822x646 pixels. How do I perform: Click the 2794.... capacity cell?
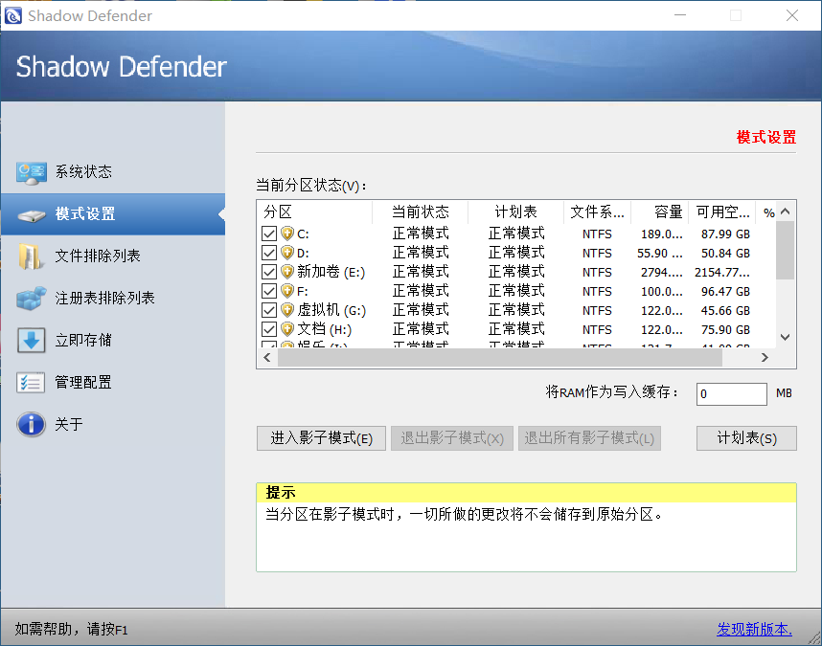click(662, 272)
